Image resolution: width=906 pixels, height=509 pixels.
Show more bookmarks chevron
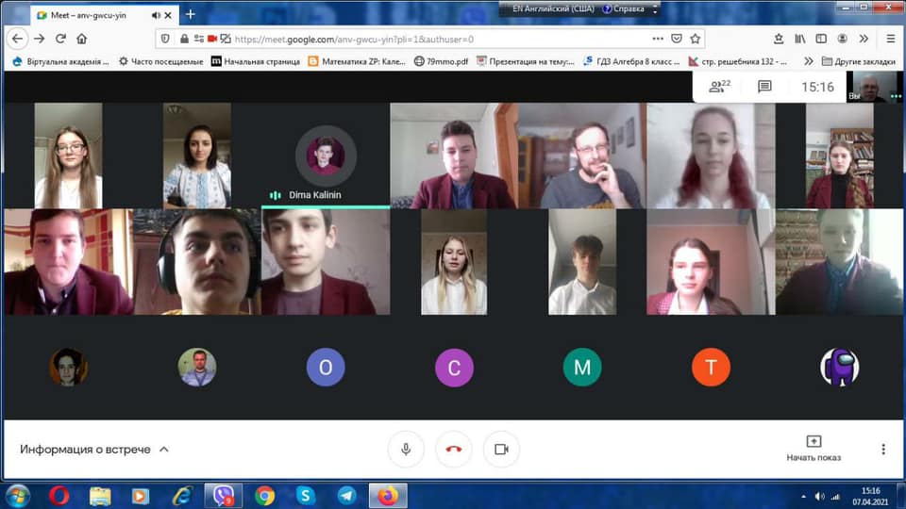809,61
